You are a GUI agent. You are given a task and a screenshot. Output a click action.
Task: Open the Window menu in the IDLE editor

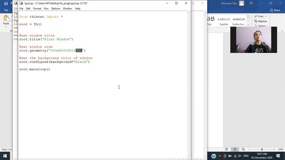click(67, 8)
